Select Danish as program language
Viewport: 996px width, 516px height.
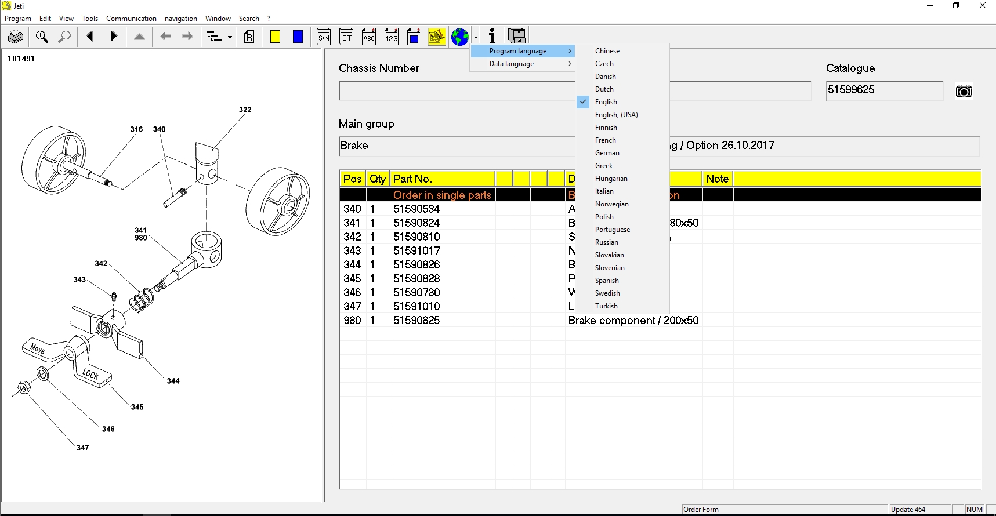point(622,77)
